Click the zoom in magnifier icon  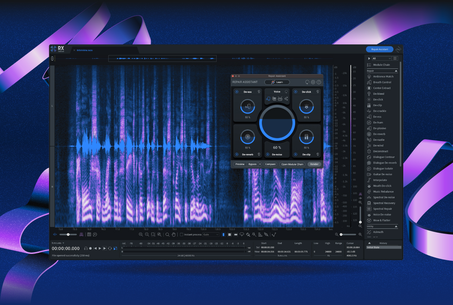pos(141,234)
